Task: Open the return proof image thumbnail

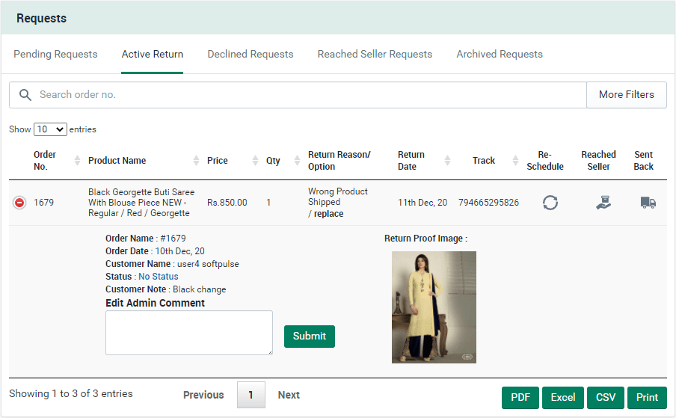Action: [434, 307]
